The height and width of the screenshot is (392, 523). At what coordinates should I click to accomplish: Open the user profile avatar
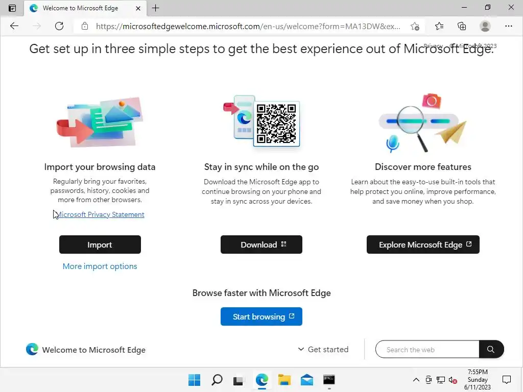click(485, 26)
